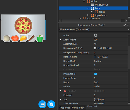This screenshot has width=130, height=110.
Task: Click the SizeConstraint value RelativeXY
Action: 99,104
